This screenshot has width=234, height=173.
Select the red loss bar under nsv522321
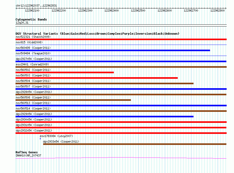coord(121,39)
